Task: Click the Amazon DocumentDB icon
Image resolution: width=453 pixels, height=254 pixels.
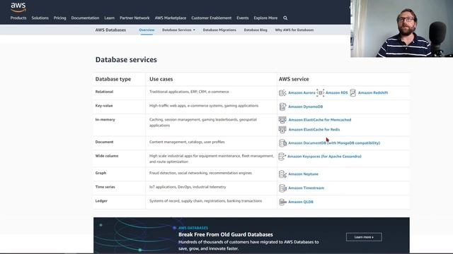Action: point(282,143)
